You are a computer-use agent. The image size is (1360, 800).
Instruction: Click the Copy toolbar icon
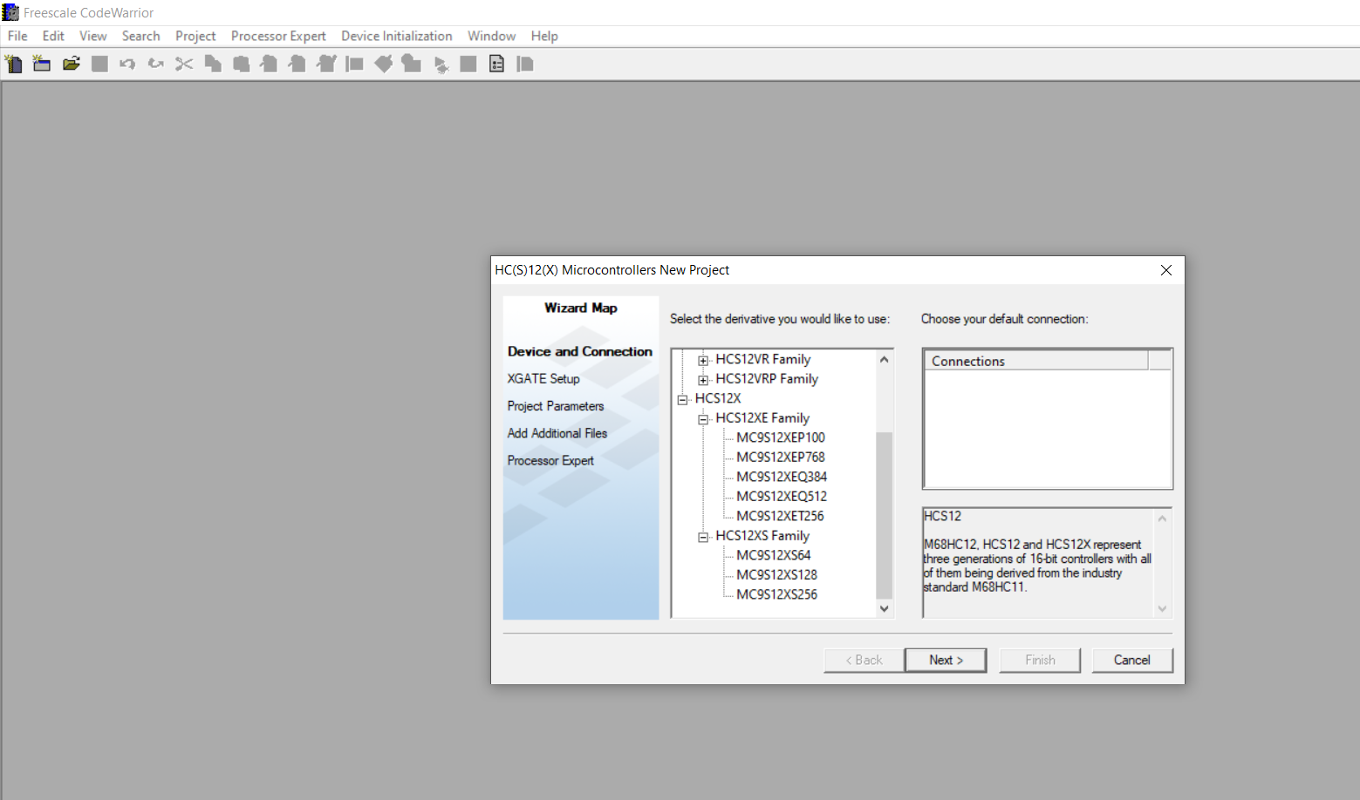pos(212,63)
